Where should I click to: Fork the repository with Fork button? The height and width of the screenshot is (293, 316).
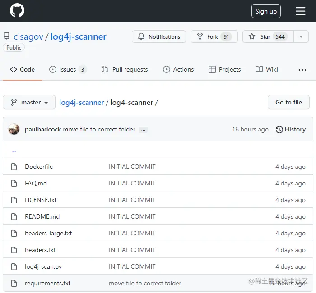click(x=214, y=36)
